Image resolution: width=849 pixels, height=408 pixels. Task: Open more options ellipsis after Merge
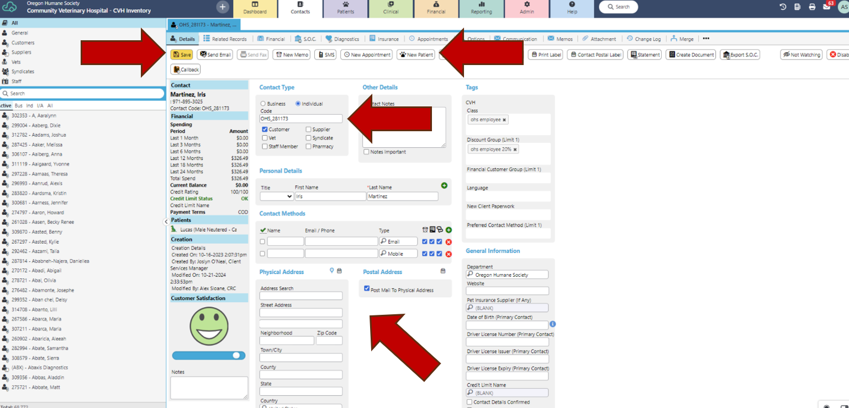[706, 39]
